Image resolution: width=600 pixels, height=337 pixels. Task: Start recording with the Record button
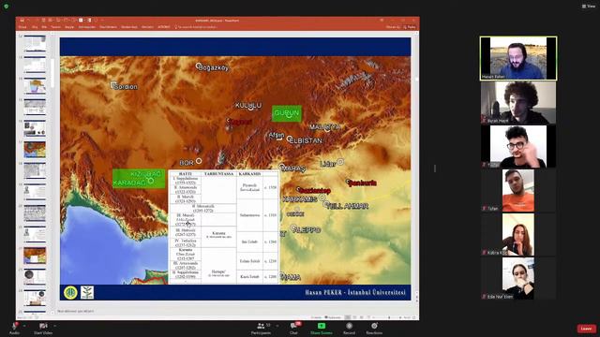pos(349,328)
